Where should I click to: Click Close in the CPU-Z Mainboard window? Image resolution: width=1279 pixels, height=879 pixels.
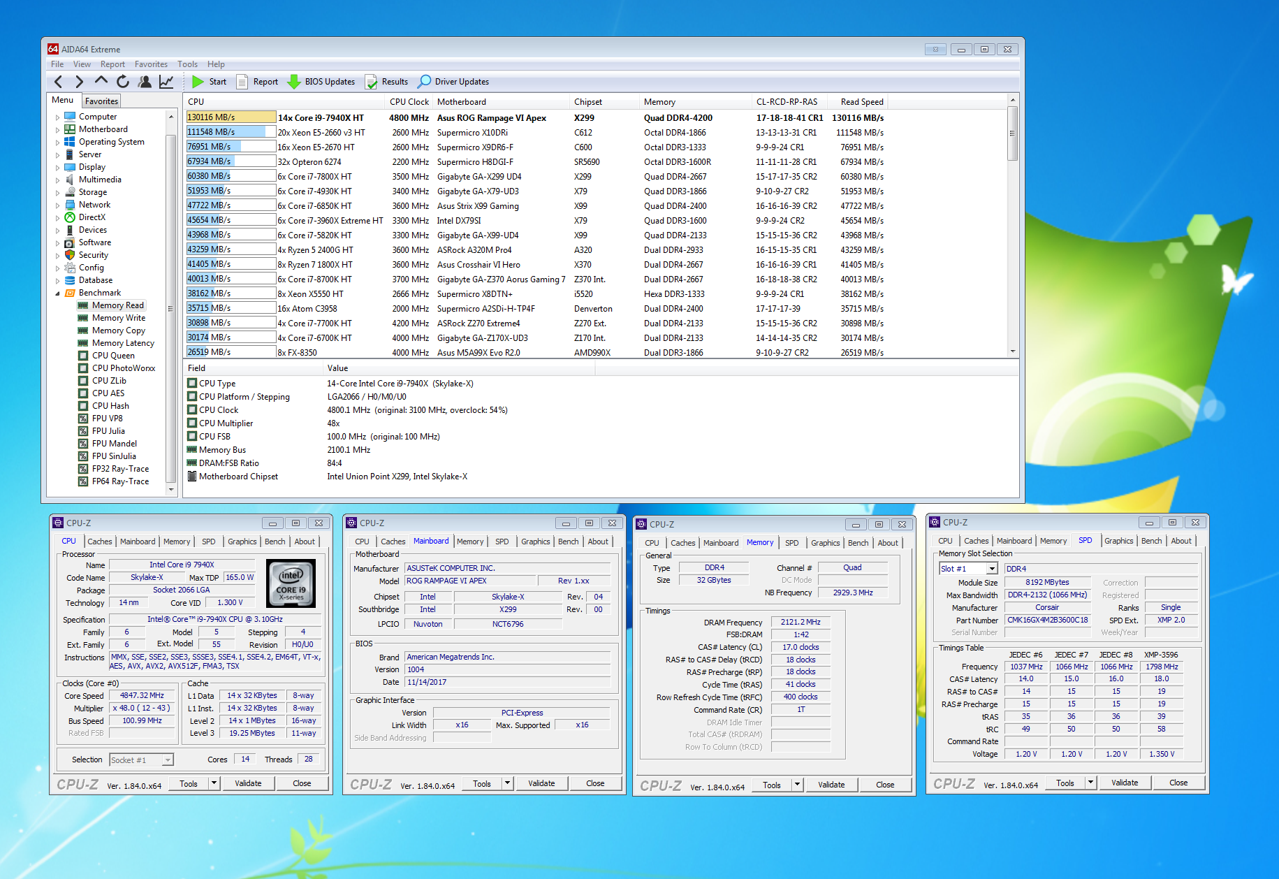[595, 783]
